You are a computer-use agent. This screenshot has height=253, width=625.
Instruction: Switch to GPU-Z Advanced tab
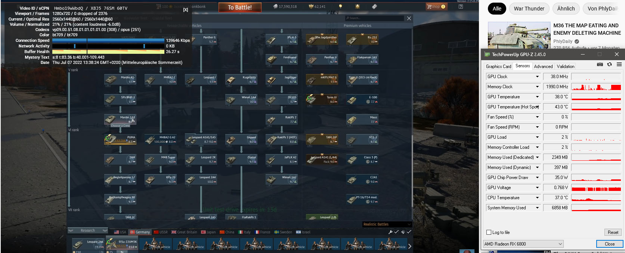click(x=543, y=66)
